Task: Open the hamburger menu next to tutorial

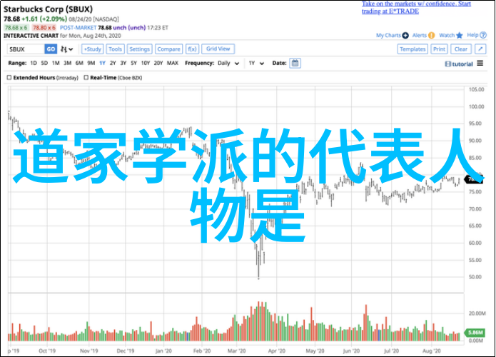Action: coord(480,64)
